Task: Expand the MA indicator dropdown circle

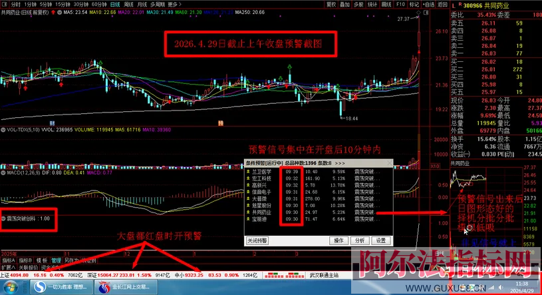Action: tap(59, 12)
